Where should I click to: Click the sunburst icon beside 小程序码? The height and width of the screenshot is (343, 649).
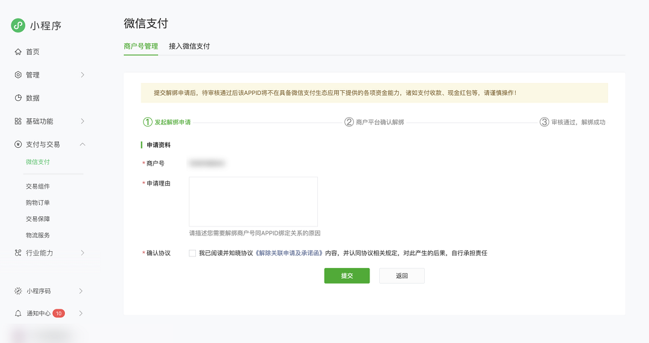tap(18, 291)
